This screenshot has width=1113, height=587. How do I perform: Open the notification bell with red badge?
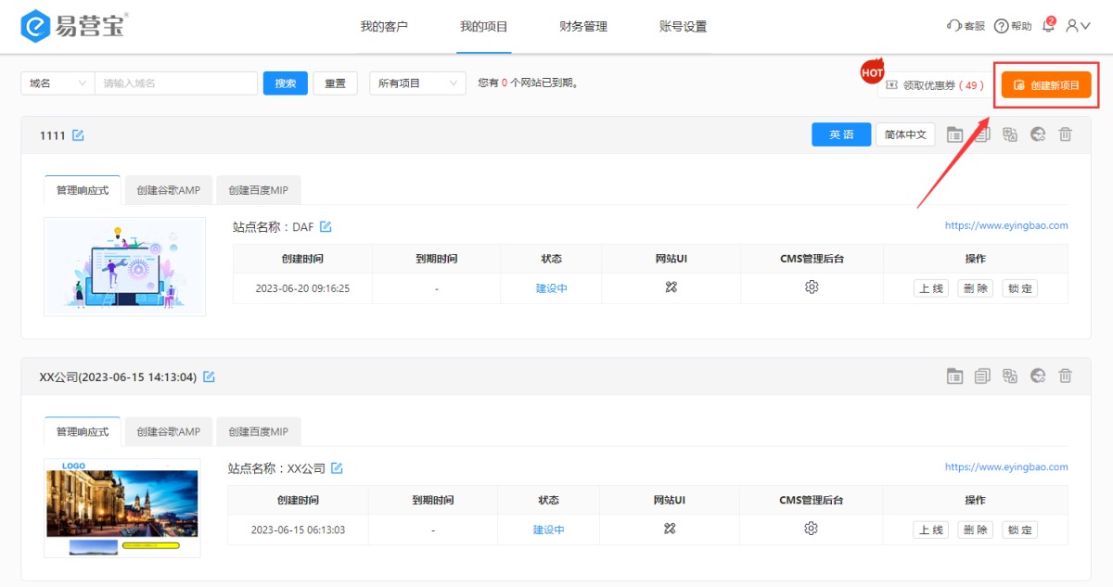(1048, 26)
